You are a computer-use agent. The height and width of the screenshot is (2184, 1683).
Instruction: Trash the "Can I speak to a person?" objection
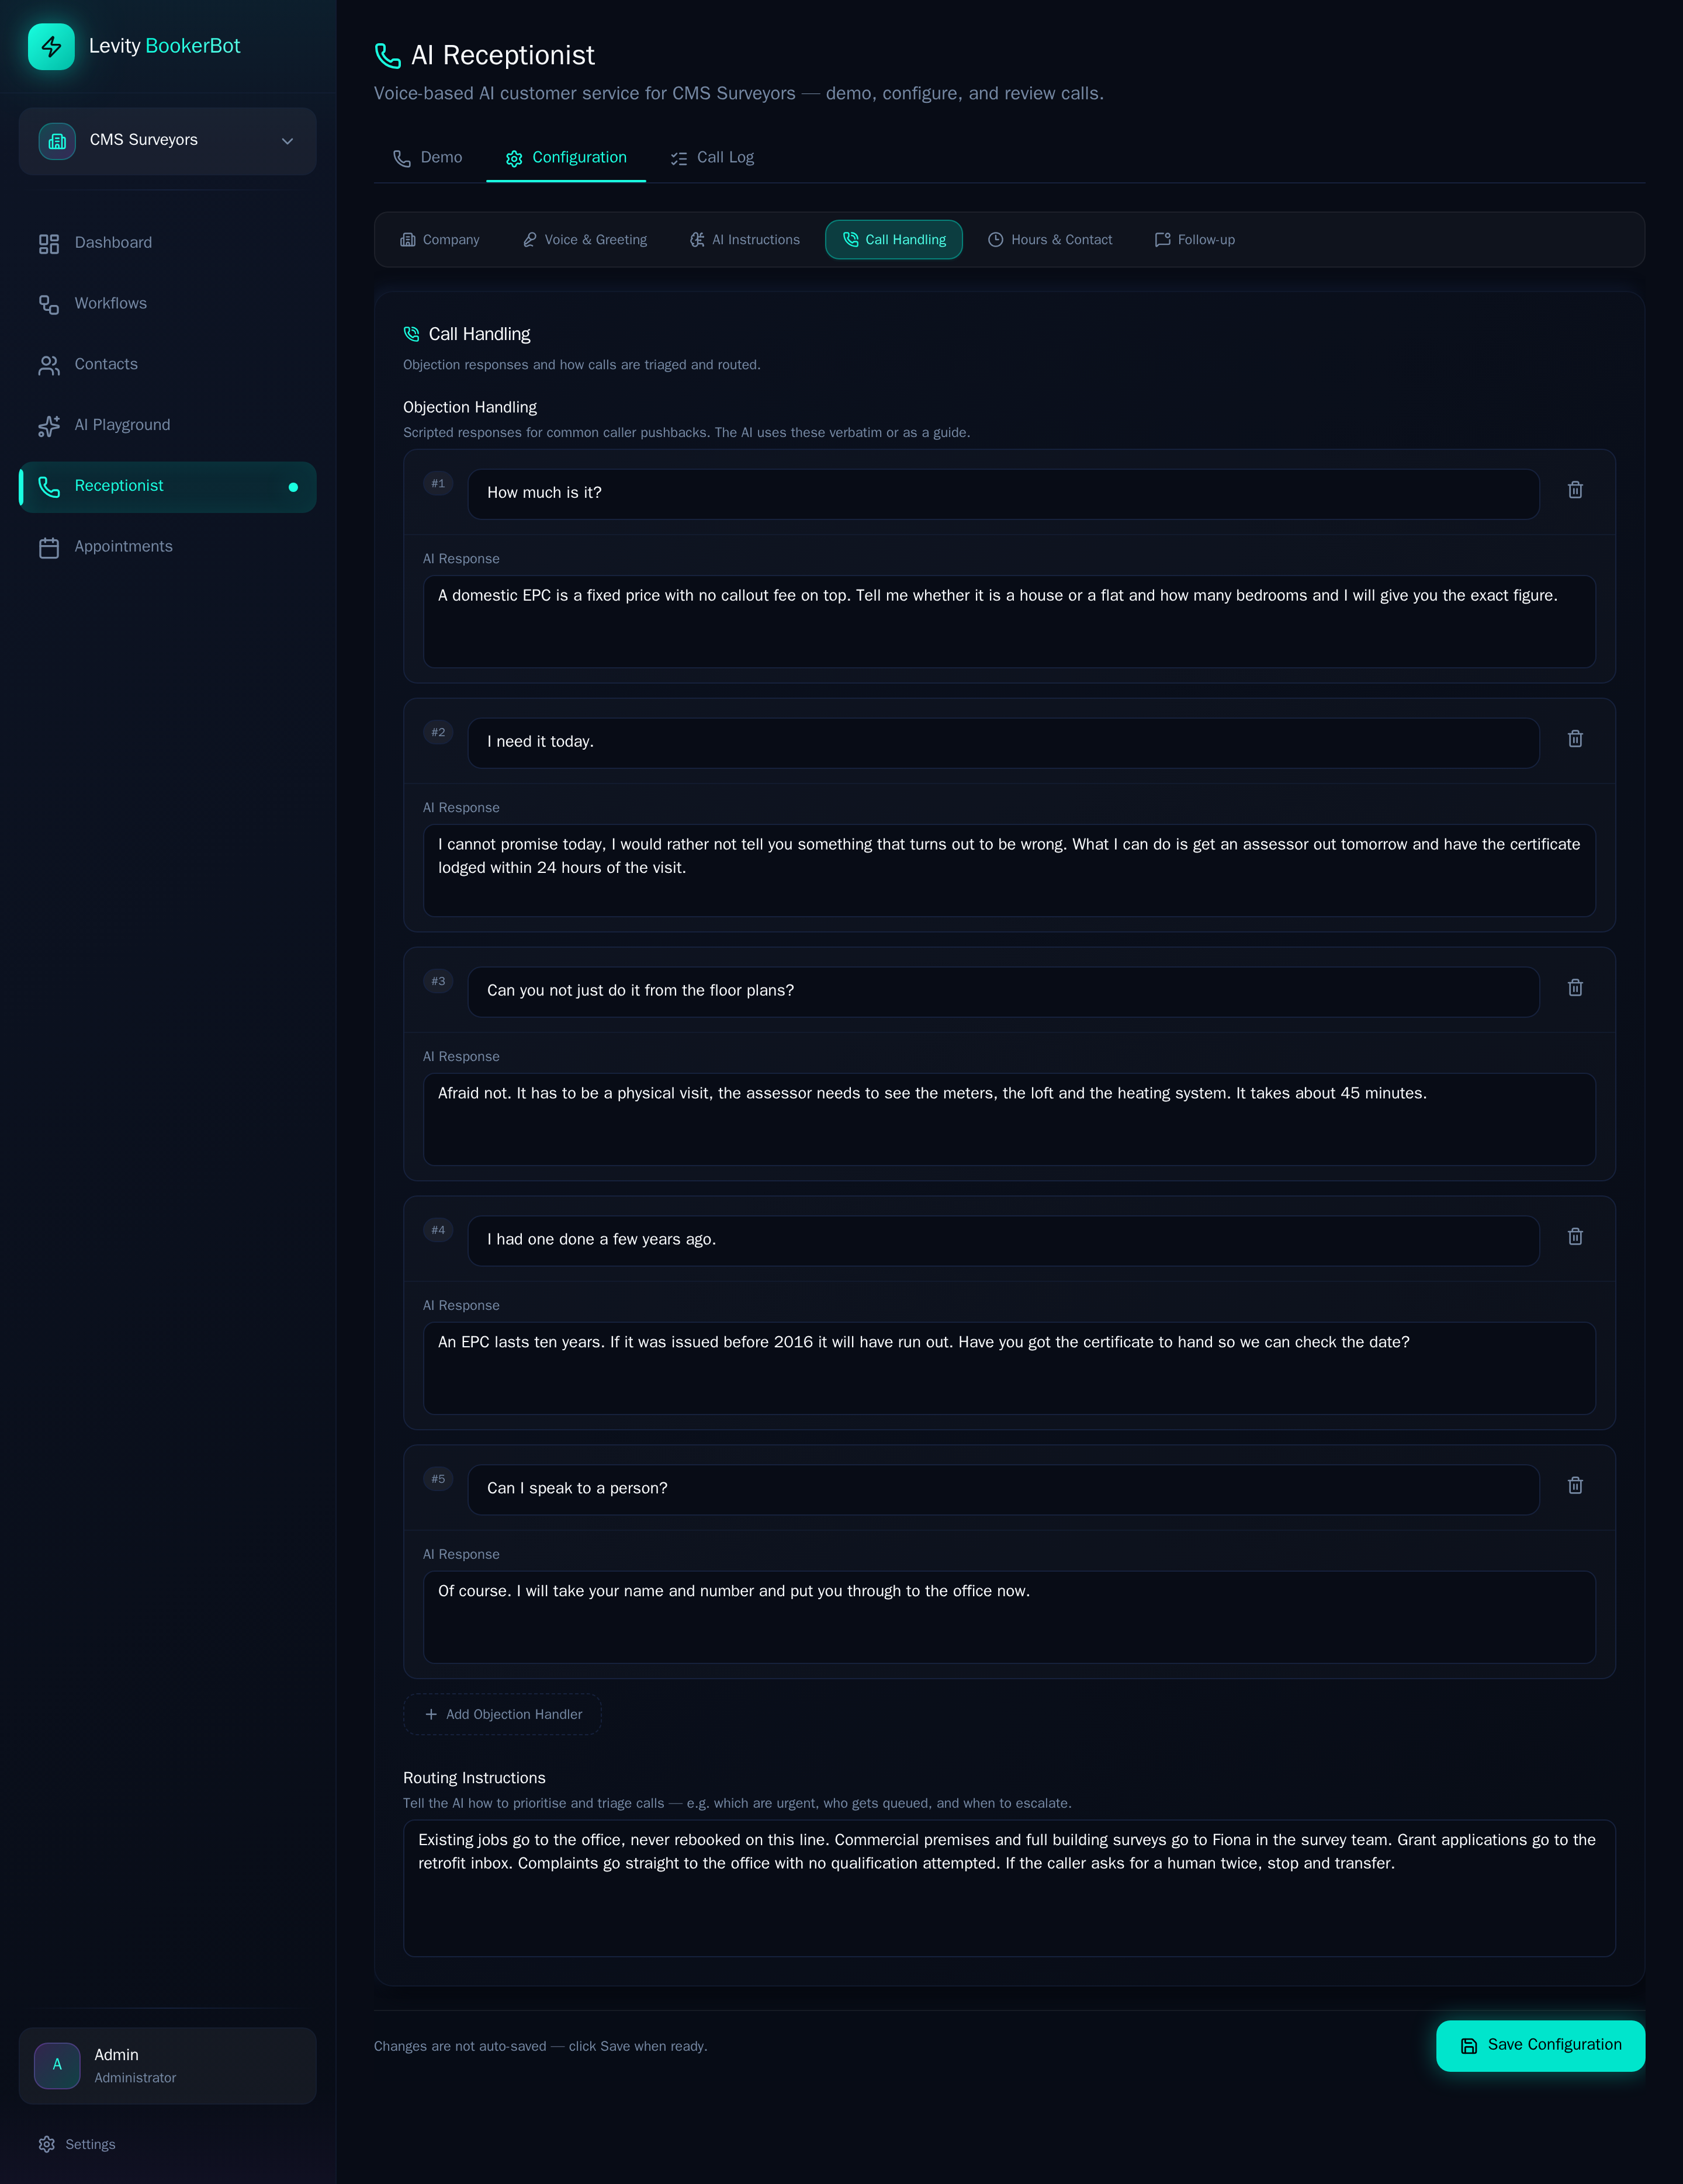pyautogui.click(x=1575, y=1486)
